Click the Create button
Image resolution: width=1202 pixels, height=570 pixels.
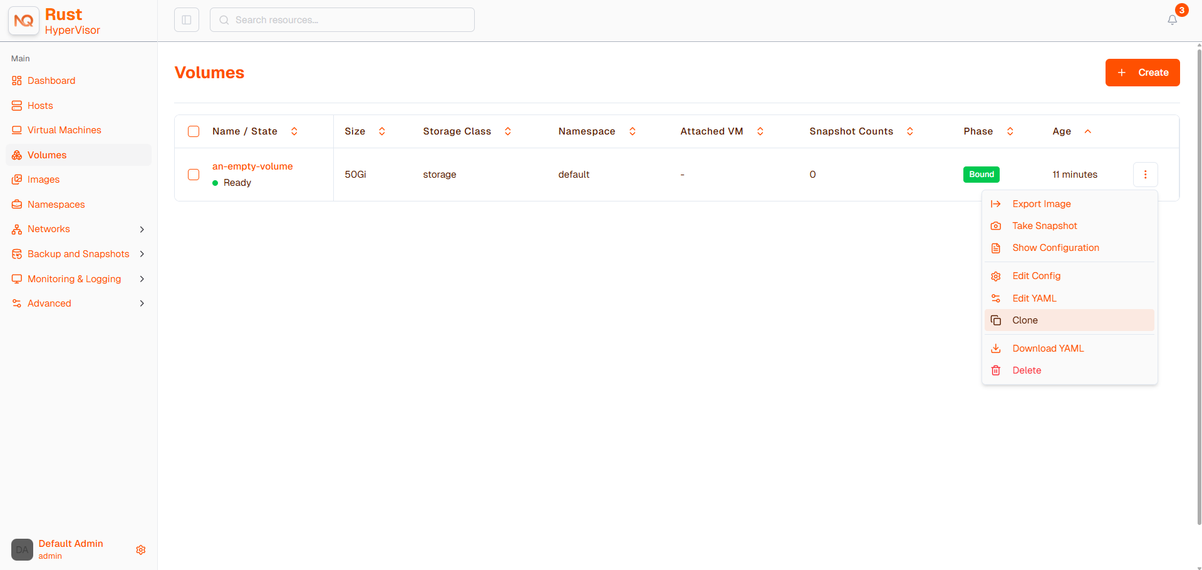point(1142,73)
